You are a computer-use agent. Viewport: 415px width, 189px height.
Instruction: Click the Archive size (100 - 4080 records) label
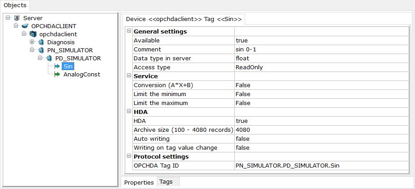(183, 130)
